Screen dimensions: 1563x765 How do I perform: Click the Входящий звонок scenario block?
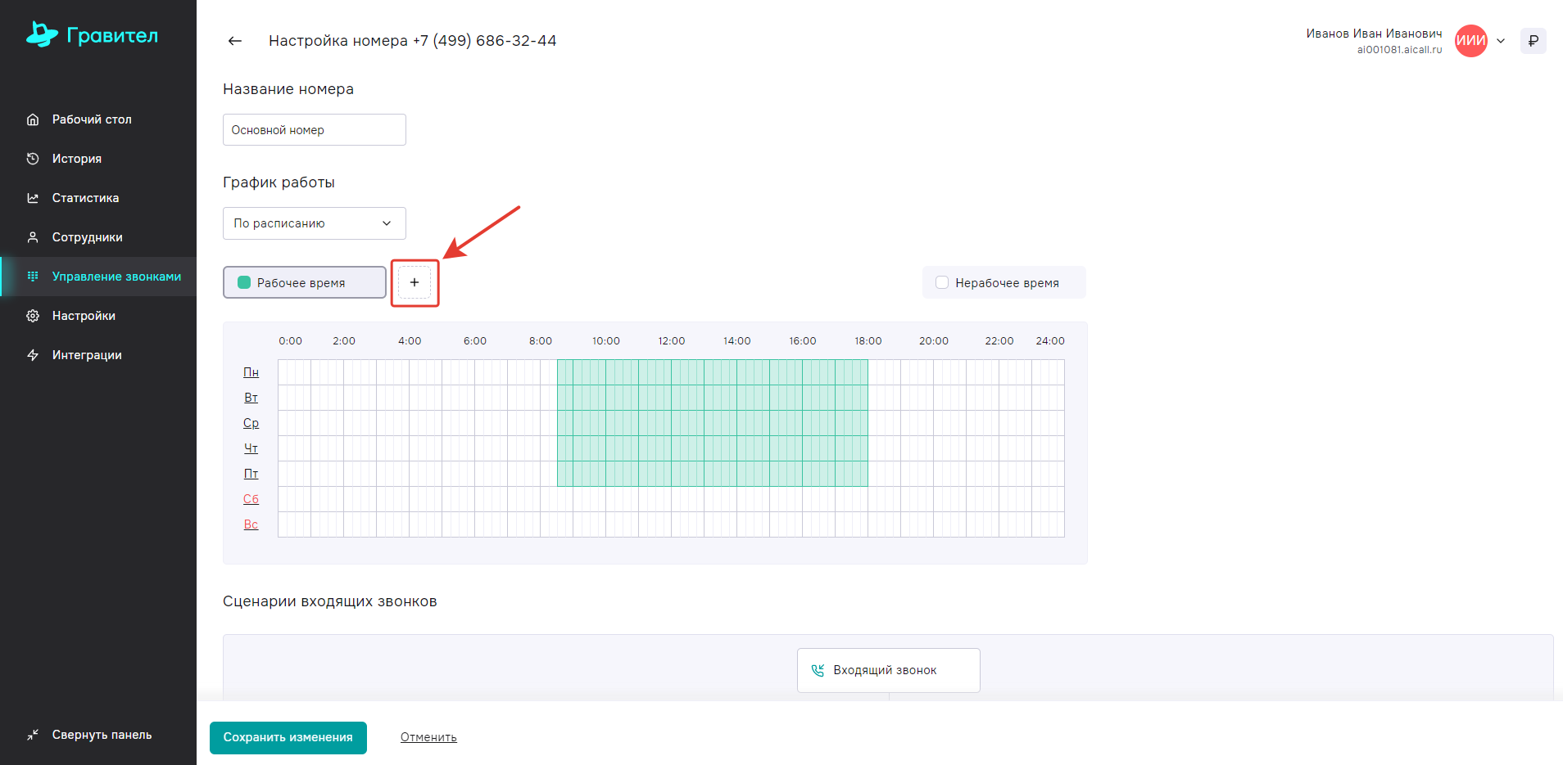click(888, 670)
